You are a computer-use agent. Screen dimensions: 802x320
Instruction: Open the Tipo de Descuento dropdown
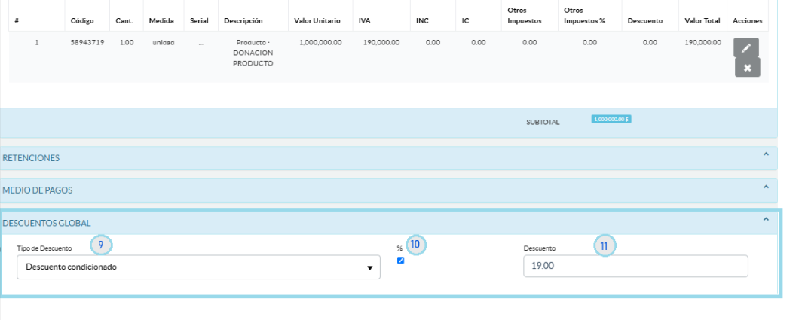point(198,267)
